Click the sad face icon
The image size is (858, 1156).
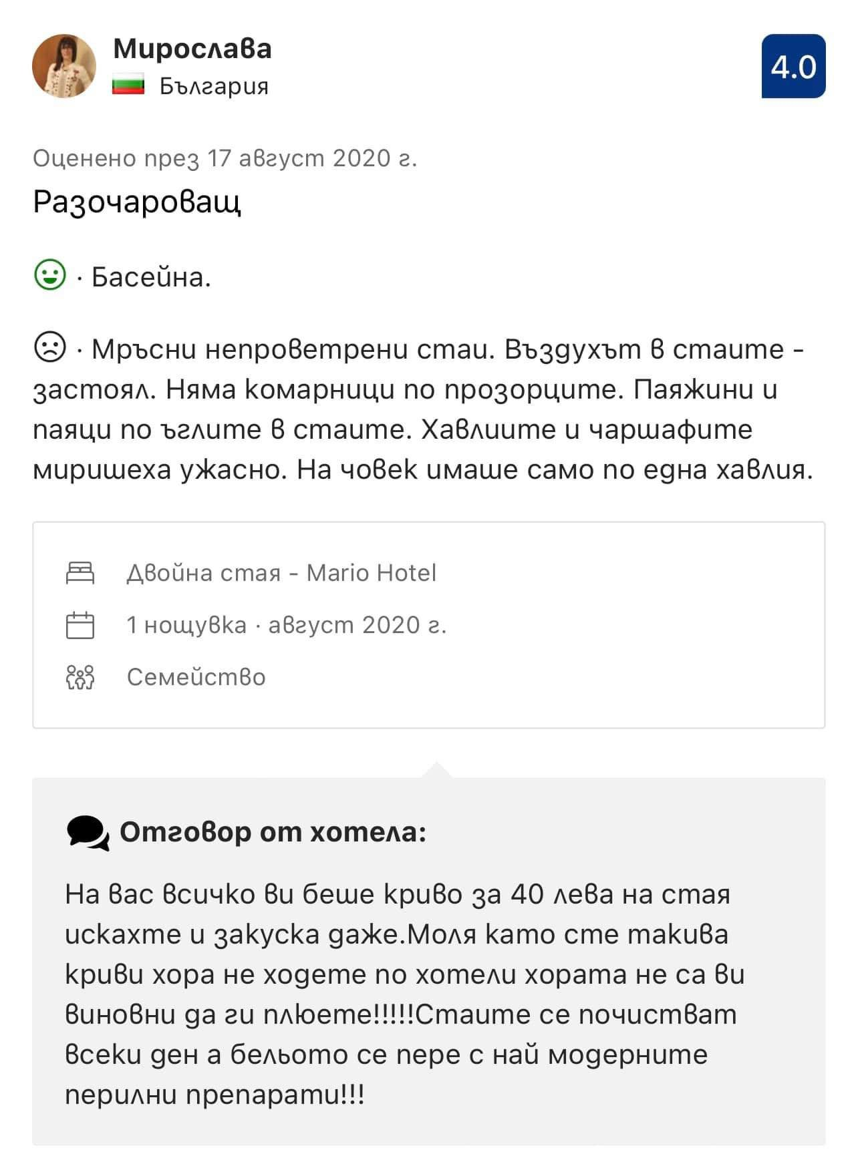click(49, 348)
